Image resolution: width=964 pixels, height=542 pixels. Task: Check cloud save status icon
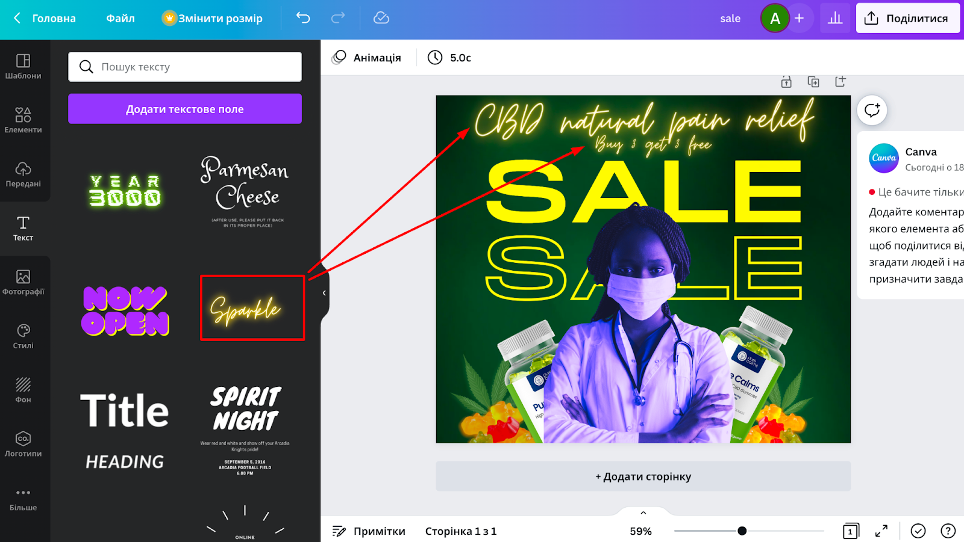tap(381, 18)
